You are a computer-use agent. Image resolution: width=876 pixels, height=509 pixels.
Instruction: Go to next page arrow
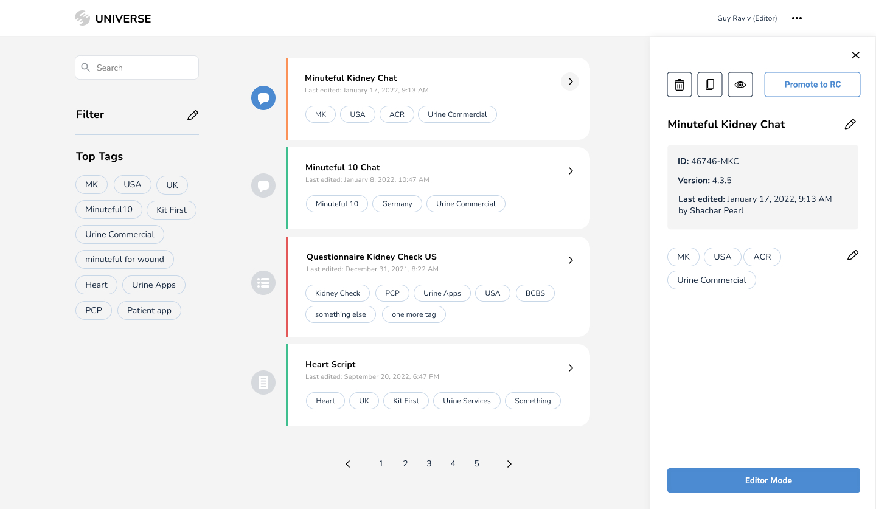(509, 464)
